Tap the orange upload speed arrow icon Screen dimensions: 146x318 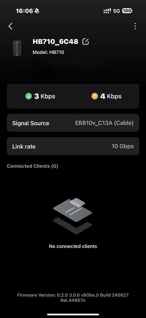tap(94, 96)
